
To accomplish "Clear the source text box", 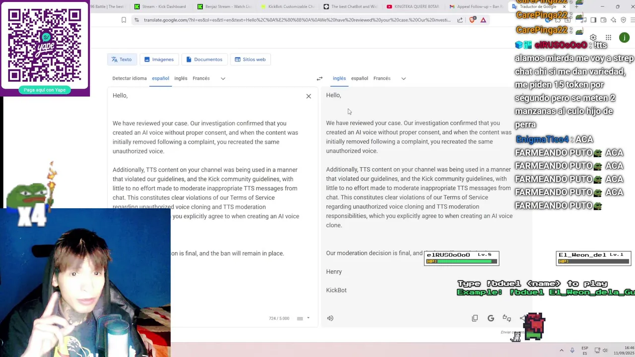I will click(309, 96).
